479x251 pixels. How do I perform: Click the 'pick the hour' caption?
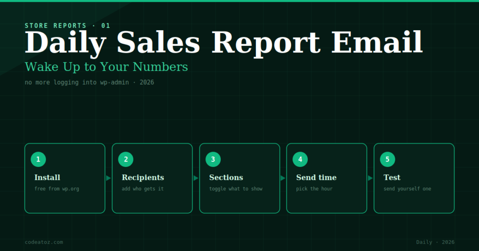coord(314,189)
